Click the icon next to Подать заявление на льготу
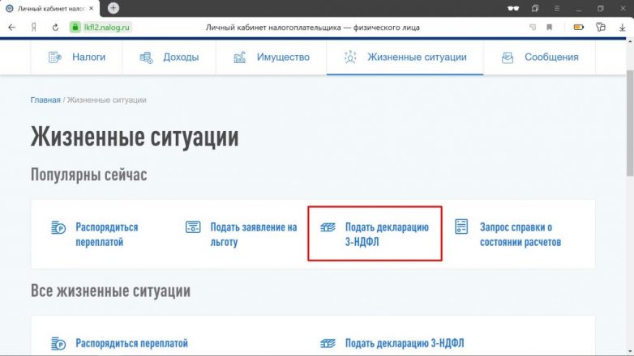Image resolution: width=634 pixels, height=356 pixels. pyautogui.click(x=193, y=227)
